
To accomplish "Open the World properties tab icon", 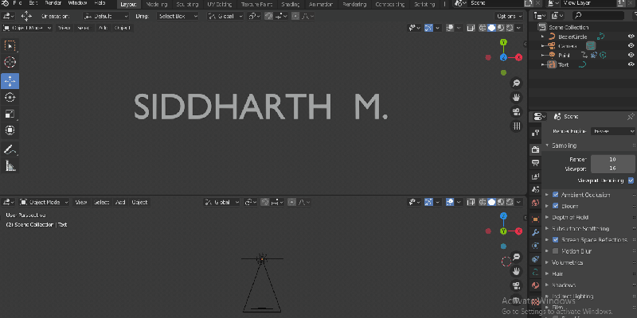I will click(535, 203).
